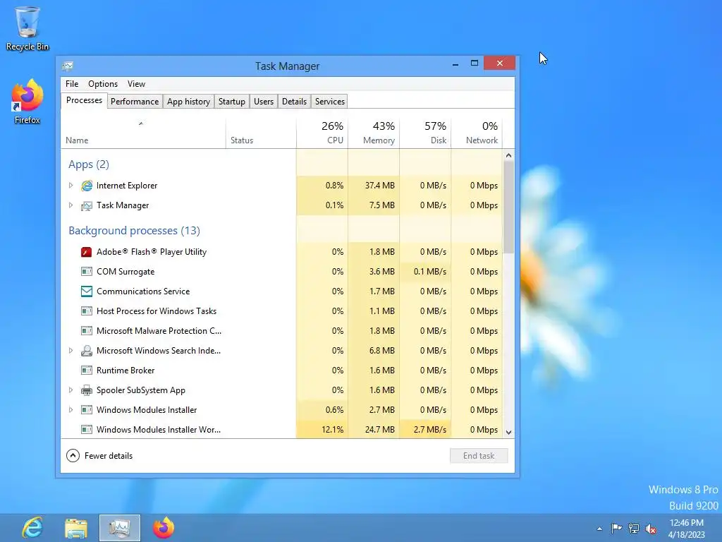Open the Options menu
The image size is (722, 542).
tap(103, 84)
